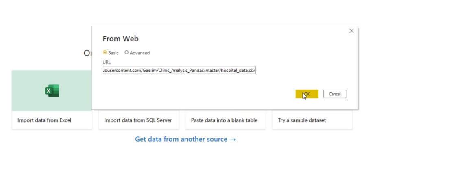Viewport: 458px width, 185px height.
Task: Click the Cancel button
Action: (334, 94)
